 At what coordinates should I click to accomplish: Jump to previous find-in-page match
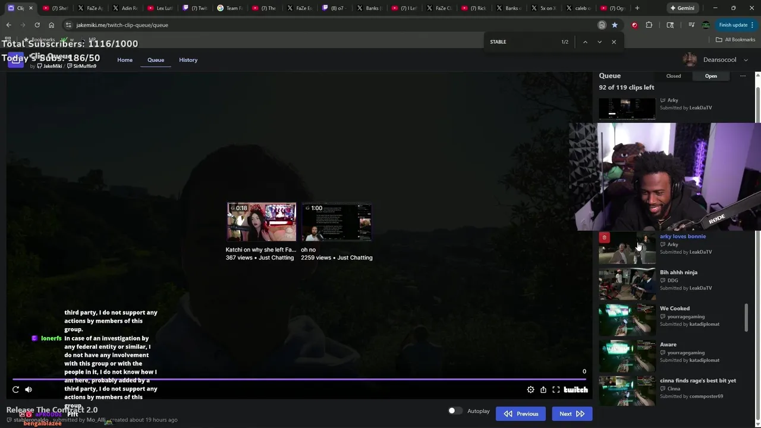pos(585,42)
